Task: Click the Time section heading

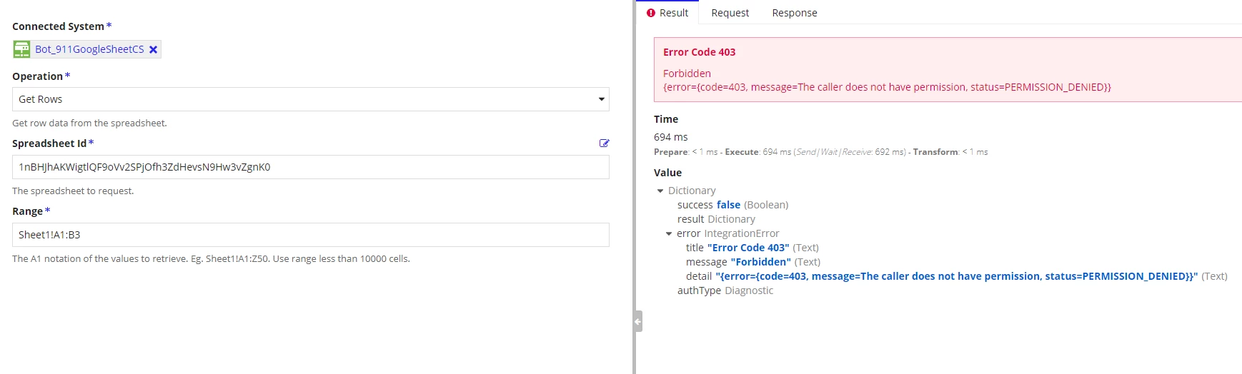Action: (x=666, y=119)
